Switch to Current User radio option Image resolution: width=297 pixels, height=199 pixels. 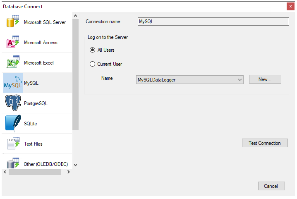[92, 64]
